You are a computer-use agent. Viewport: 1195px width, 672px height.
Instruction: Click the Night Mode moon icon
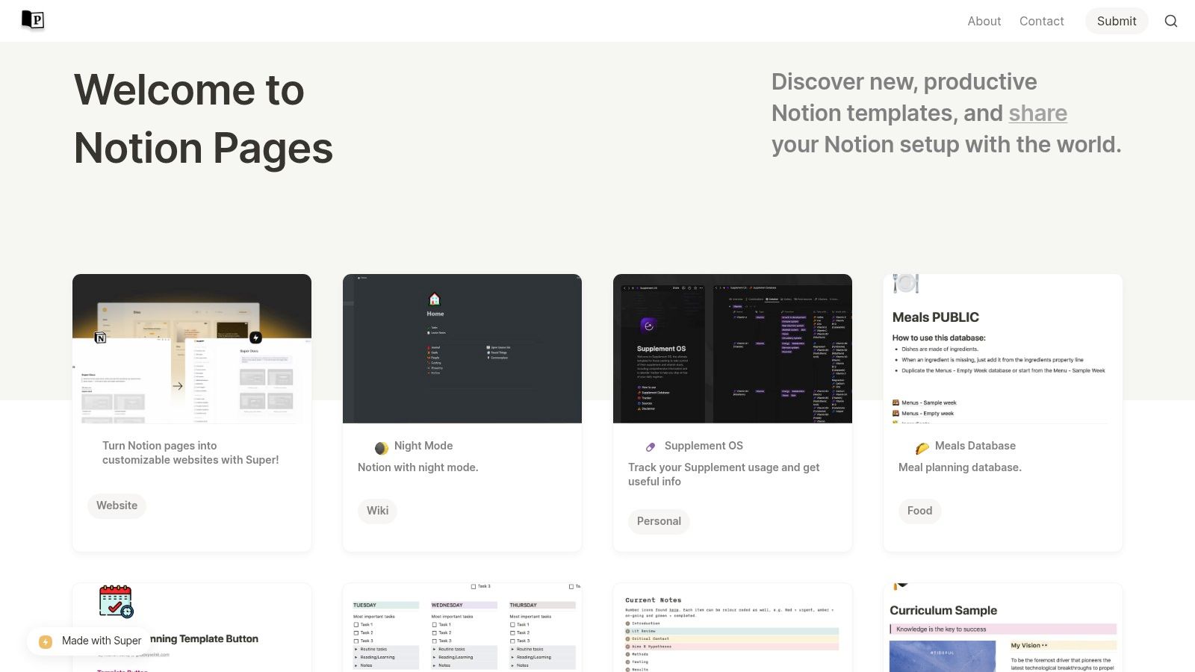point(381,448)
